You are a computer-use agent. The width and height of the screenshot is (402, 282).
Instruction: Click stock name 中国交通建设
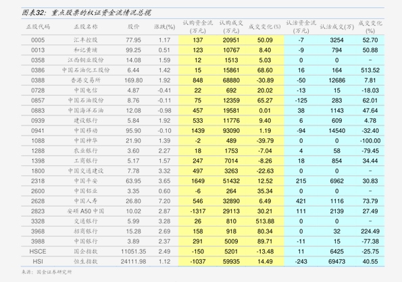pos(86,171)
